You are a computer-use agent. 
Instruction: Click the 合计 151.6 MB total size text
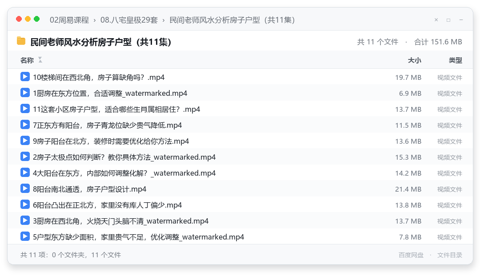(x=438, y=42)
